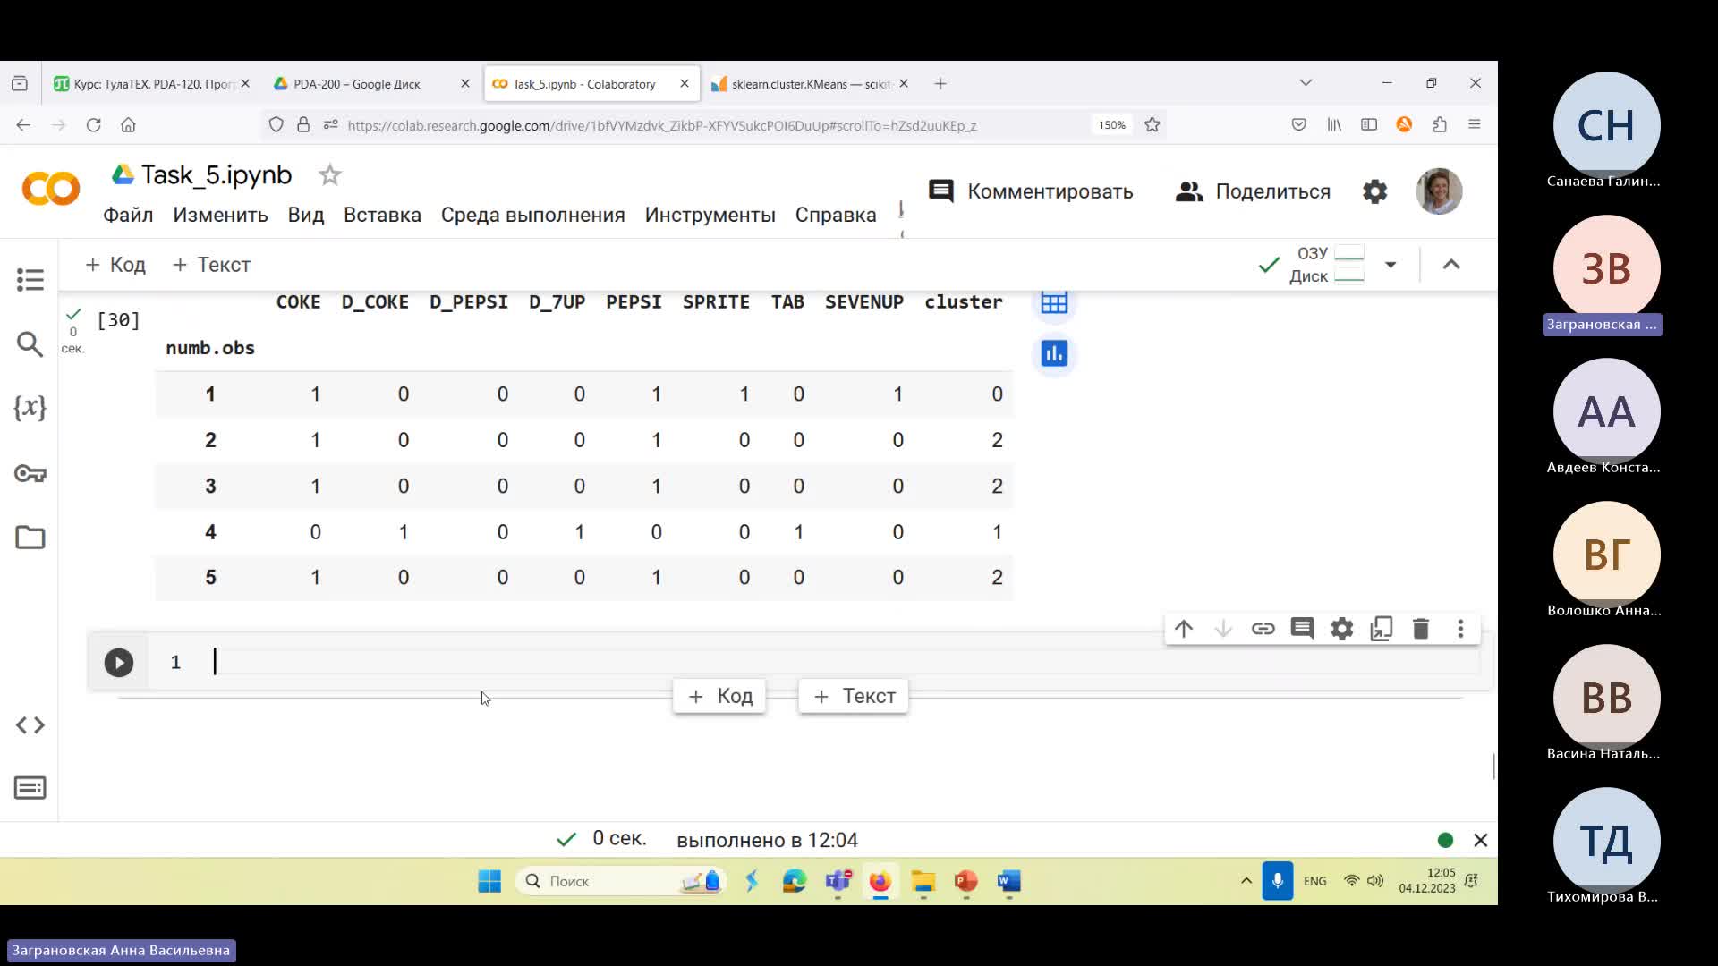The width and height of the screenshot is (1718, 966).
Task: Open the Google account avatar
Action: coord(1439,191)
